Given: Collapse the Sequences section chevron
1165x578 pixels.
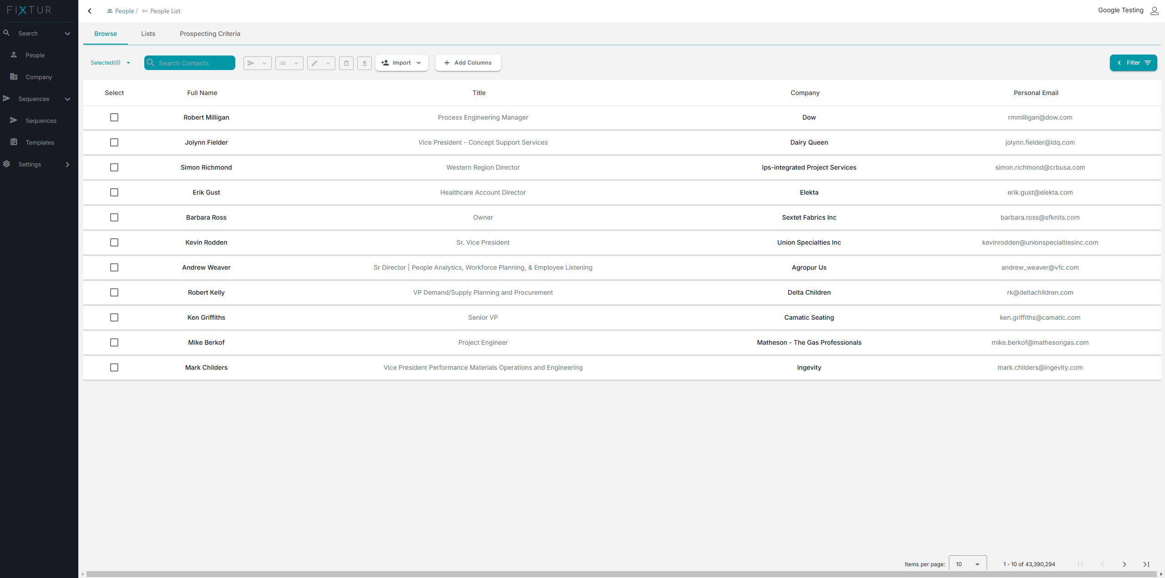Looking at the screenshot, I should (x=67, y=99).
